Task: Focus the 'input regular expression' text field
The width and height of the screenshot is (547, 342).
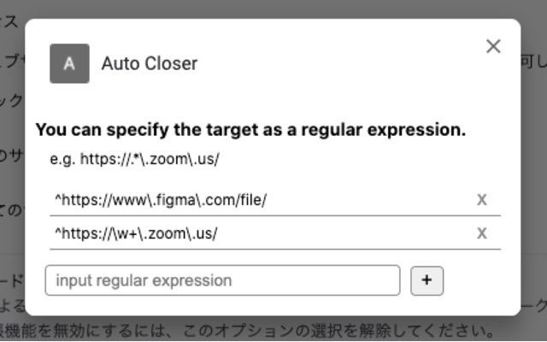Action: [222, 280]
